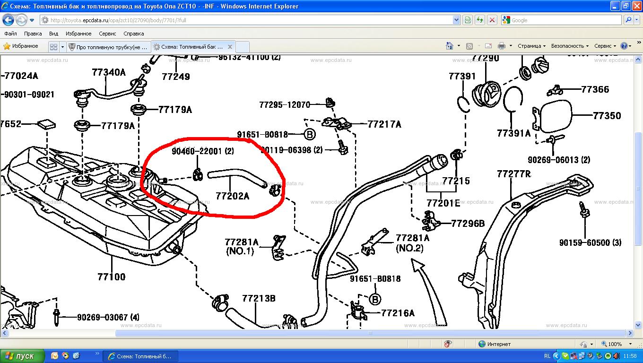The height and width of the screenshot is (363, 643).
Task: Open the Вид menu
Action: tap(53, 34)
